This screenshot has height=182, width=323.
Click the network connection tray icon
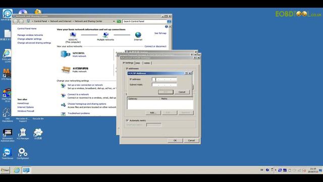(x=299, y=170)
